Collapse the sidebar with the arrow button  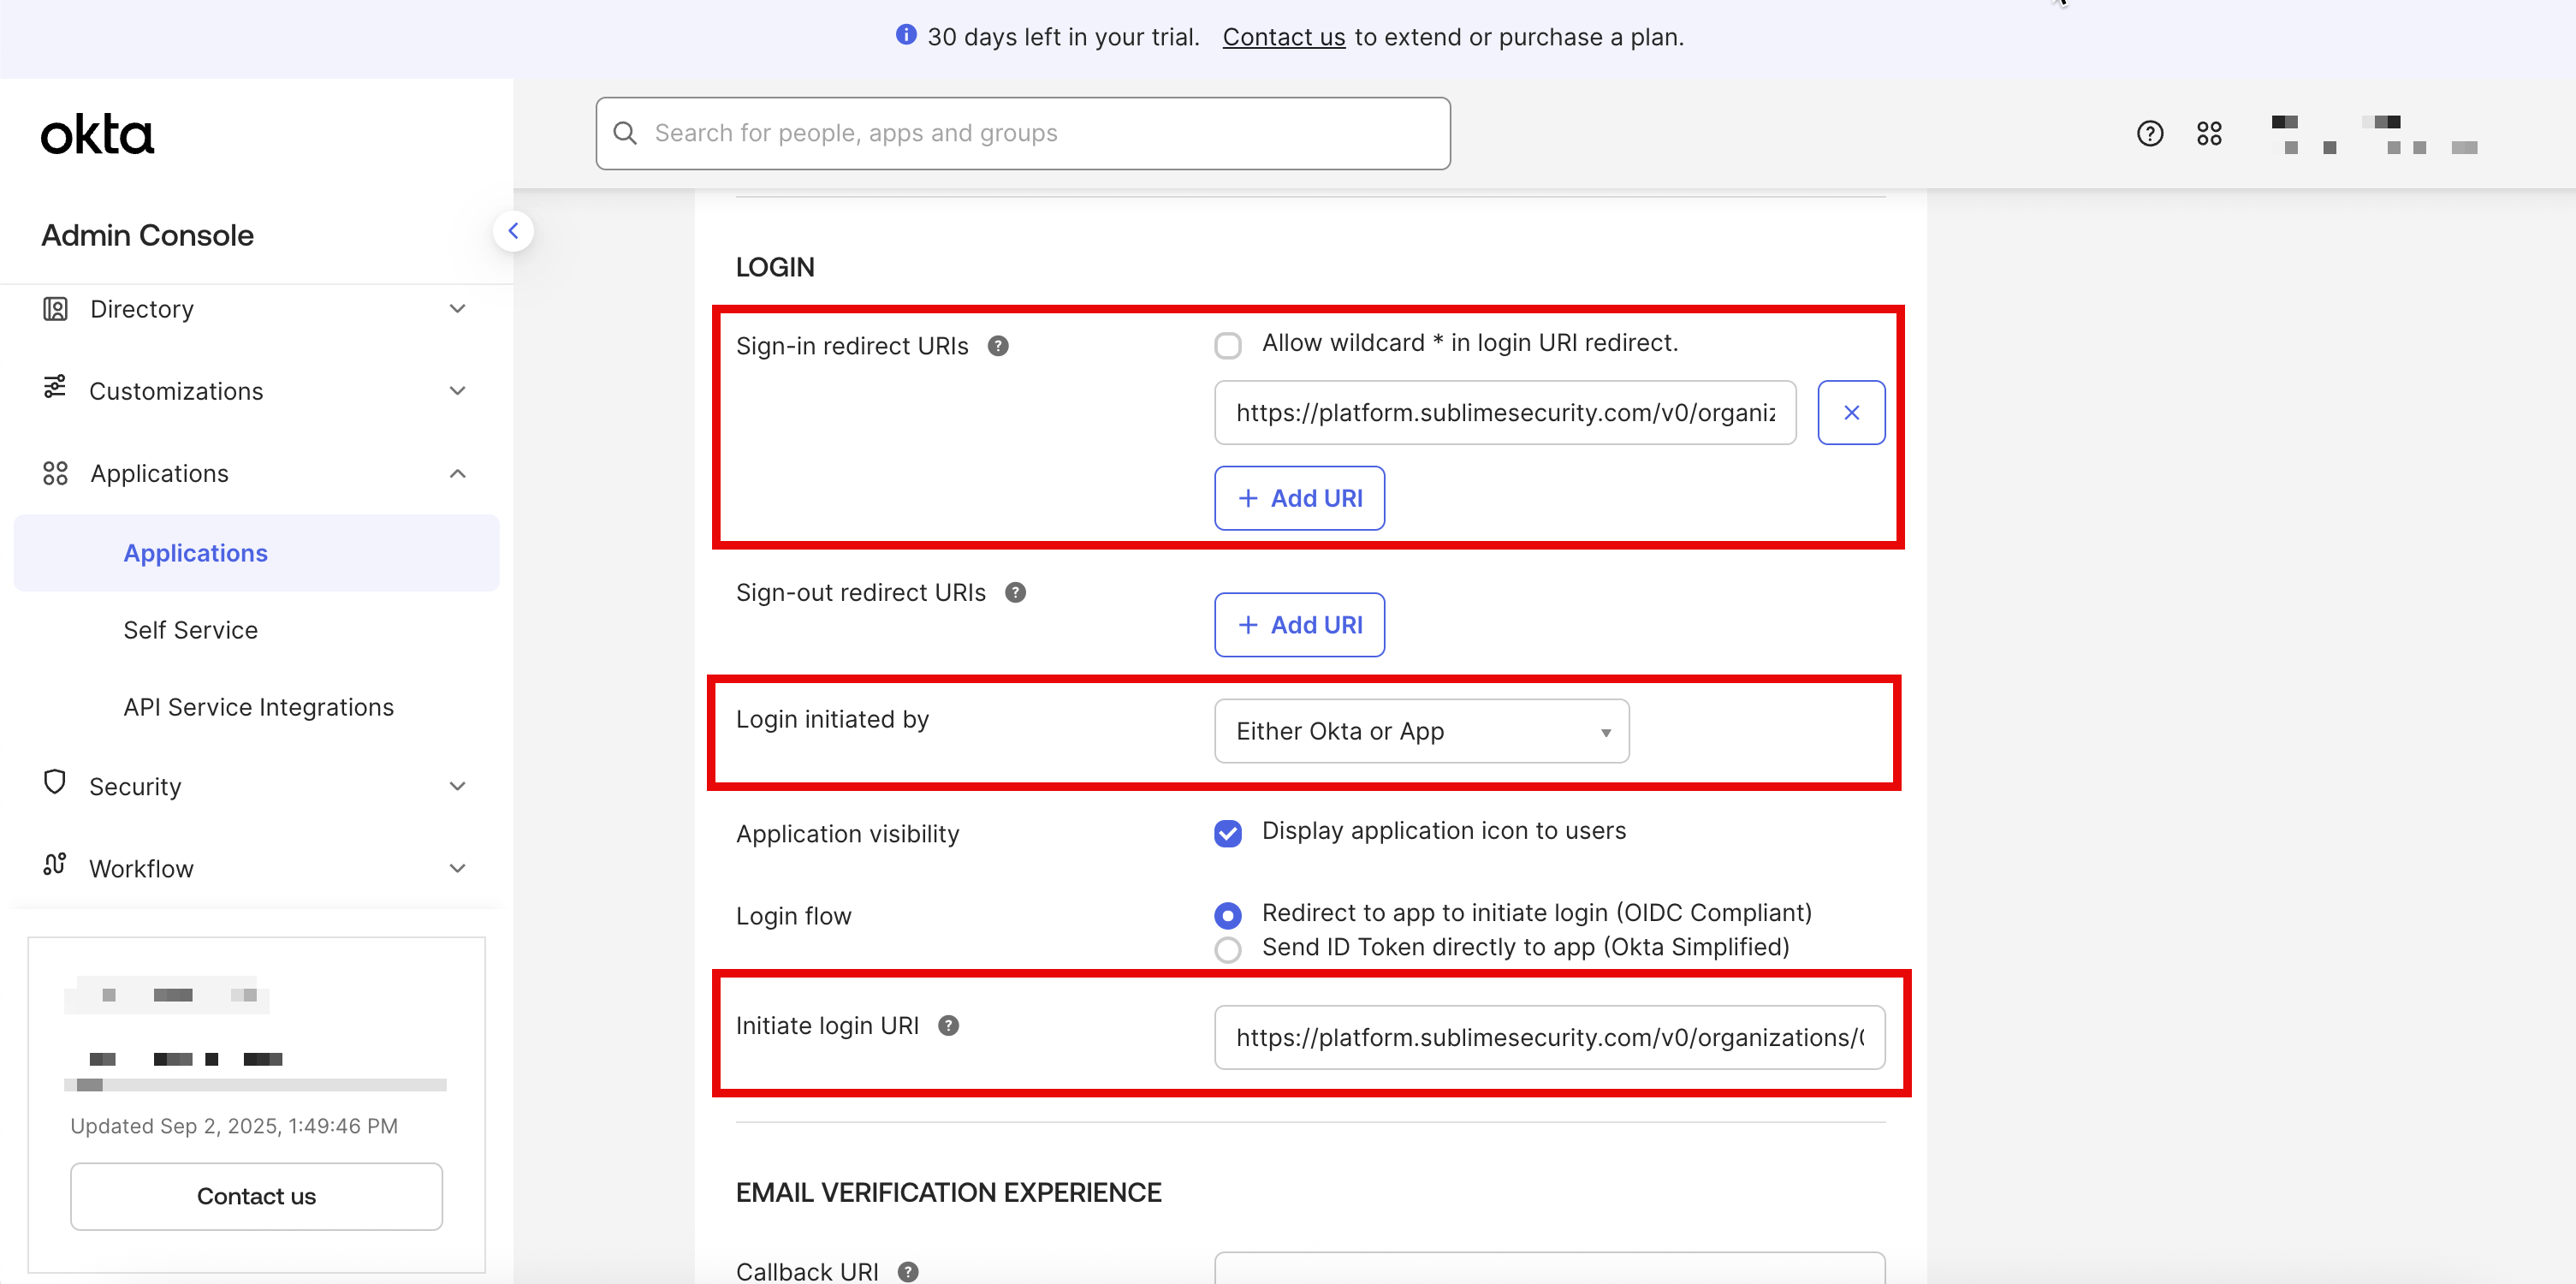coord(513,231)
